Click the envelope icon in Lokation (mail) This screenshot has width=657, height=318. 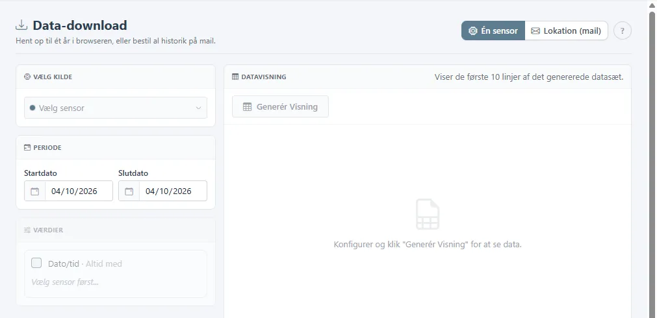click(535, 31)
